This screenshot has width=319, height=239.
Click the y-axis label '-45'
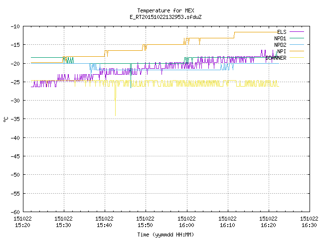coord(15,156)
